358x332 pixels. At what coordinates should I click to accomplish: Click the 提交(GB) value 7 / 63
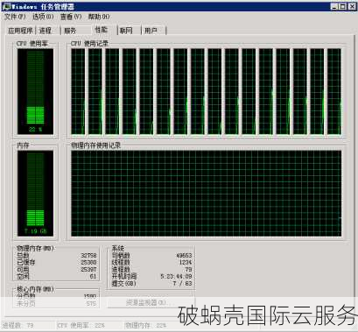click(182, 283)
